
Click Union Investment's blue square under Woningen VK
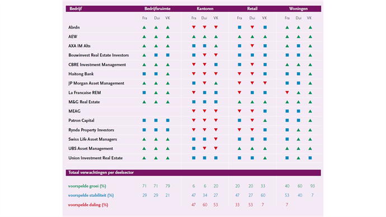[x=310, y=158]
